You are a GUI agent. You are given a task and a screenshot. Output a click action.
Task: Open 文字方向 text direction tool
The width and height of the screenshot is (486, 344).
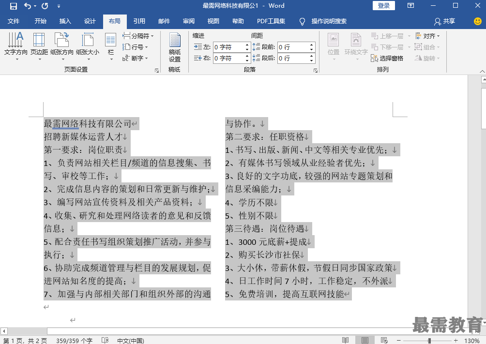16,46
